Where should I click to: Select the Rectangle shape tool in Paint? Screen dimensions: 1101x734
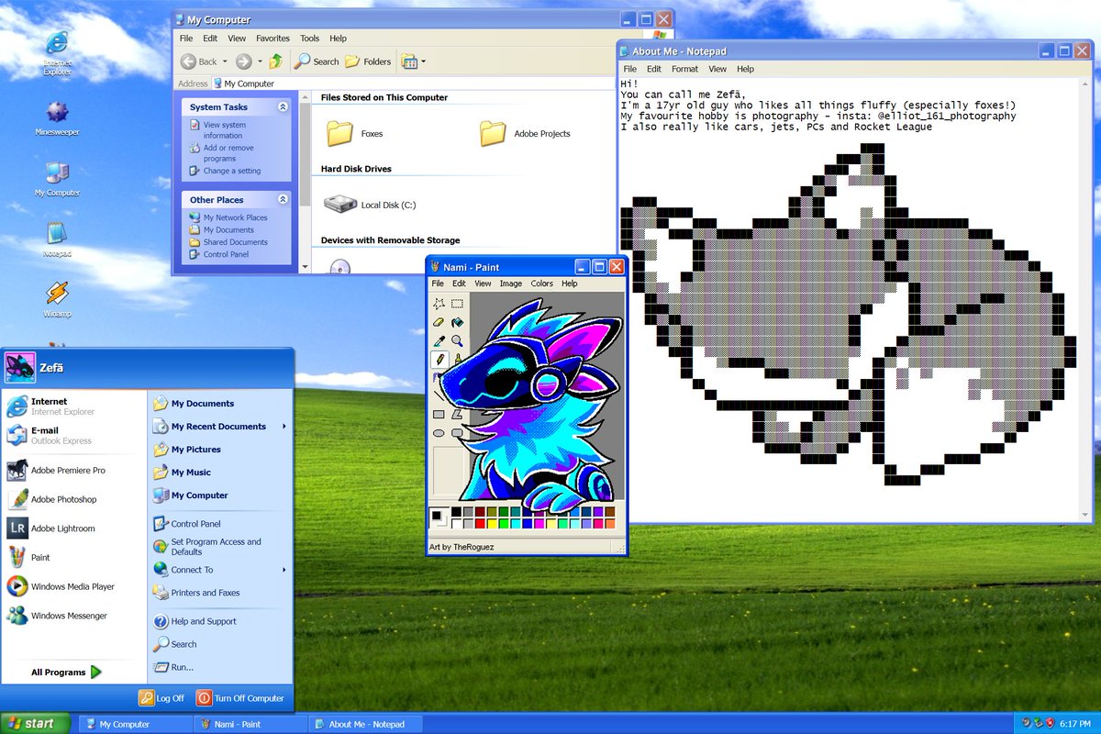439,415
